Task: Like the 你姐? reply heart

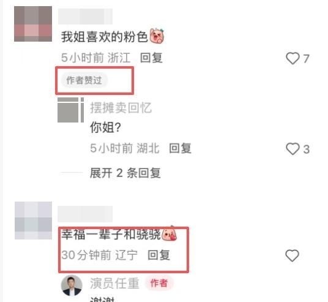Action: pos(293,149)
